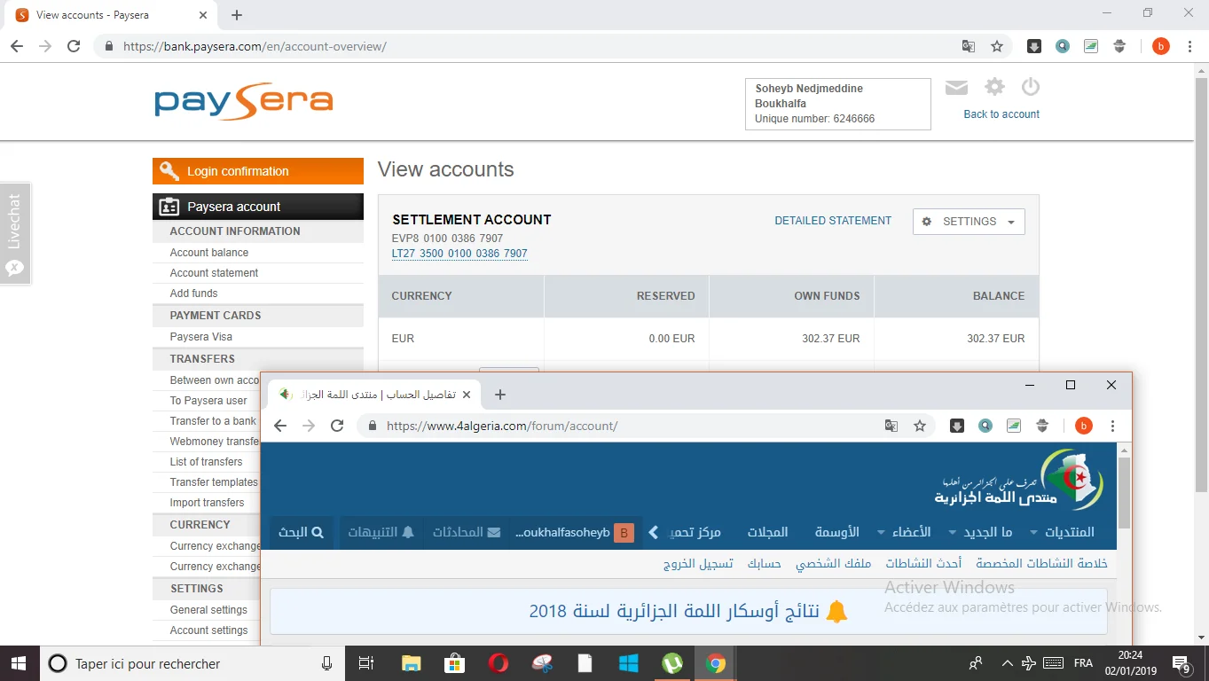The height and width of the screenshot is (681, 1209).
Task: Expand the SETTINGS dropdown button
Action: point(969,222)
